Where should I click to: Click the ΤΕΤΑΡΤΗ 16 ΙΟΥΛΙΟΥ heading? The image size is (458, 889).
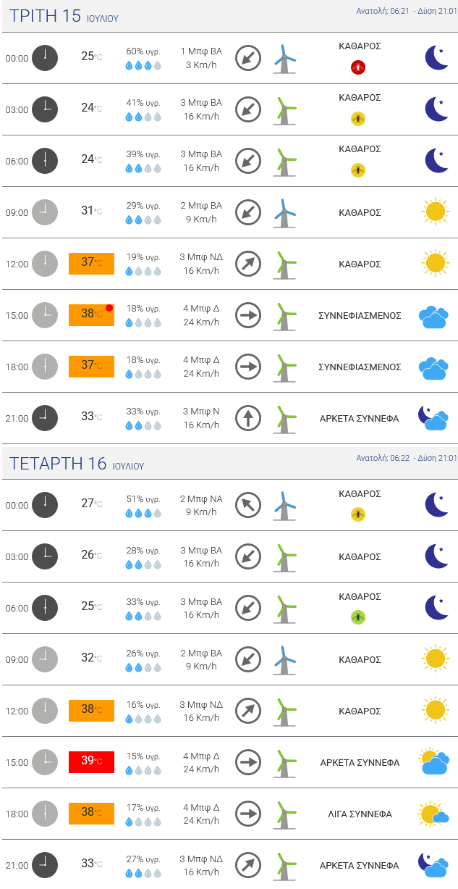point(77,464)
